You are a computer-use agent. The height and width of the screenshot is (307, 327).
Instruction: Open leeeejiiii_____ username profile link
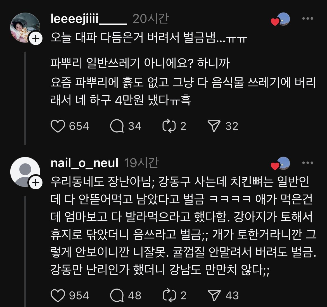point(89,19)
